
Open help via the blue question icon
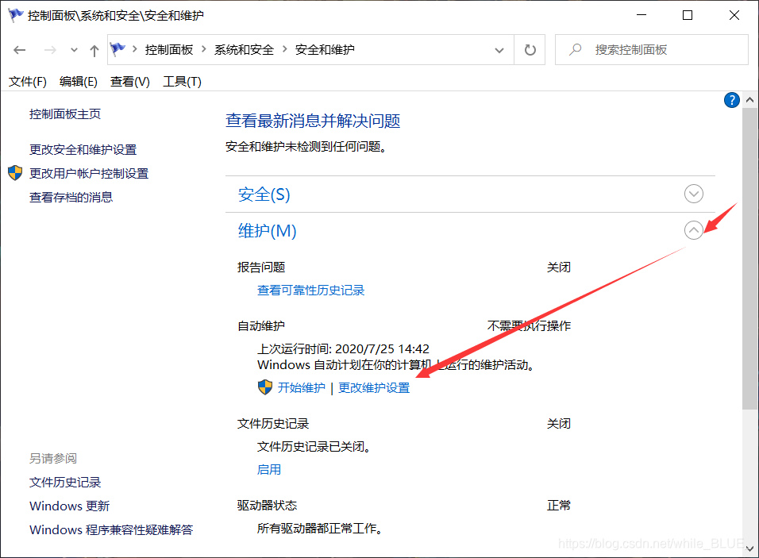731,100
